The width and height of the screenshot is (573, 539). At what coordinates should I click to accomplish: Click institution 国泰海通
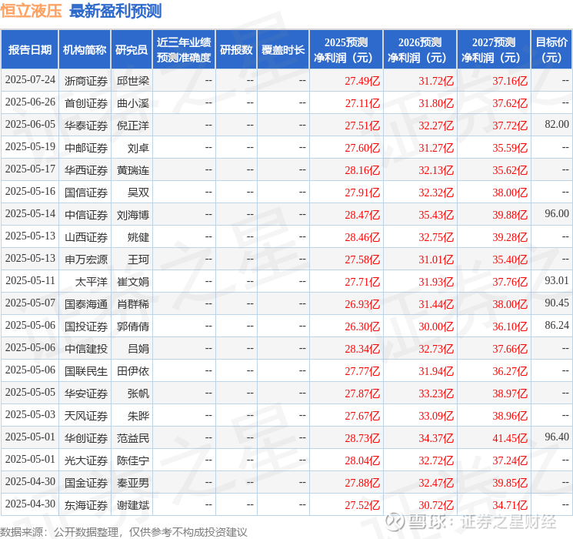[86, 304]
